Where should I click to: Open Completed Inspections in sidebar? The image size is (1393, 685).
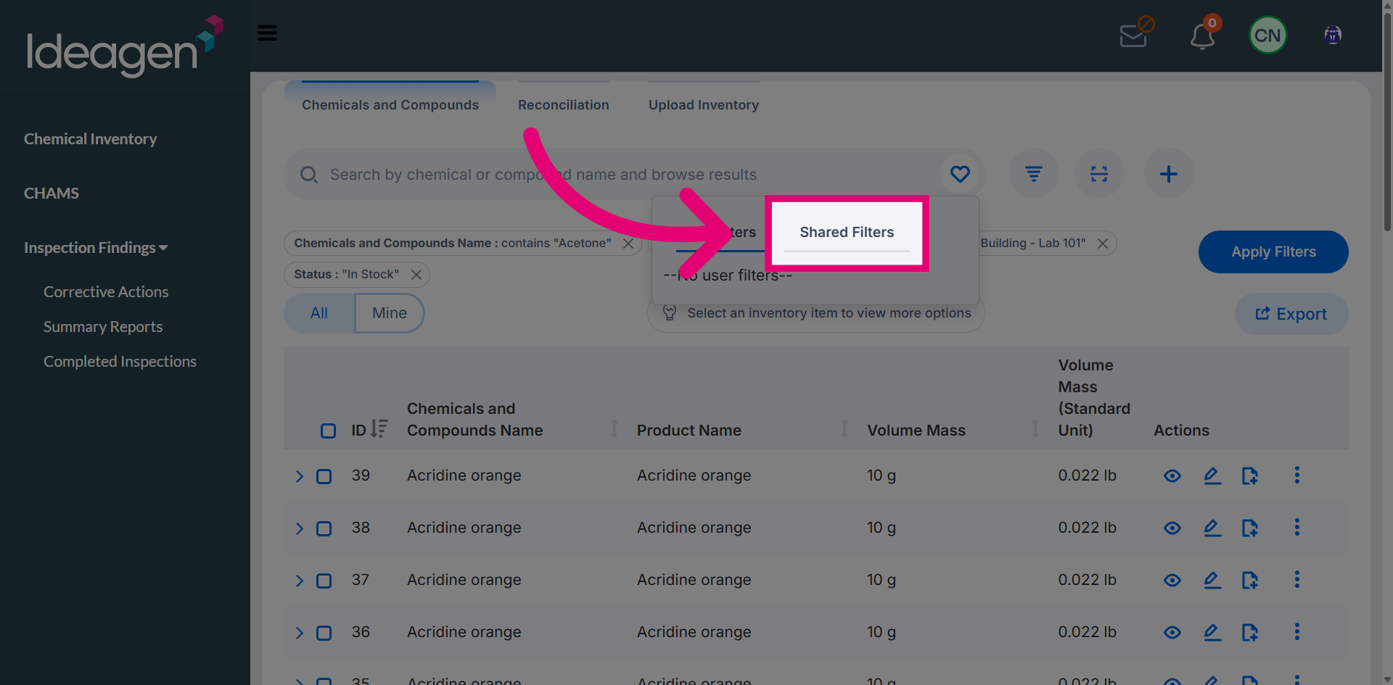(x=120, y=362)
